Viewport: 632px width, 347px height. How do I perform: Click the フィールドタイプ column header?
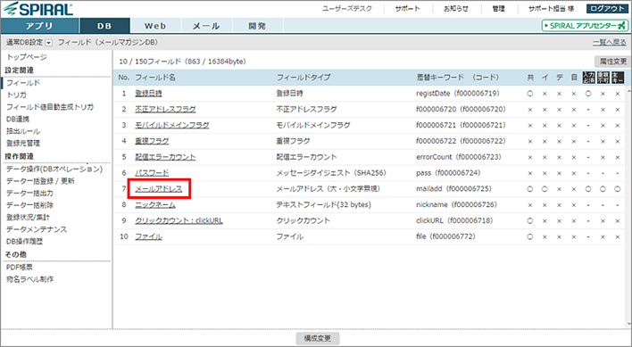(304, 78)
